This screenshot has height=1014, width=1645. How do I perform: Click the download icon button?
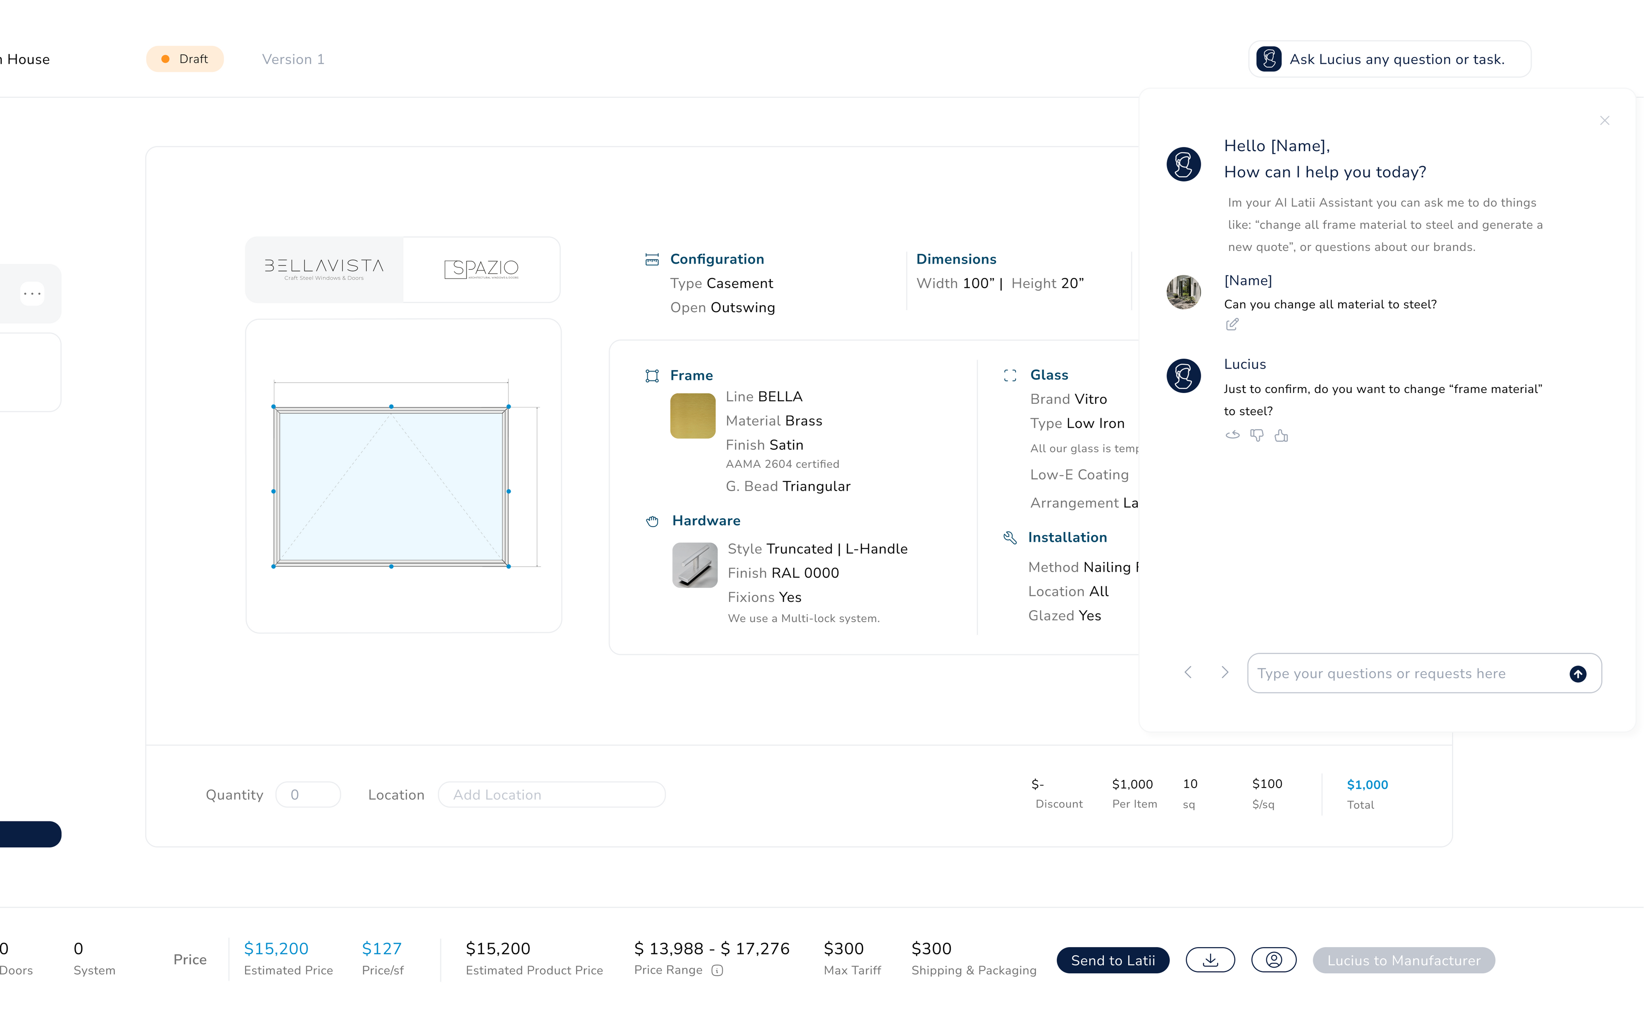coord(1209,960)
